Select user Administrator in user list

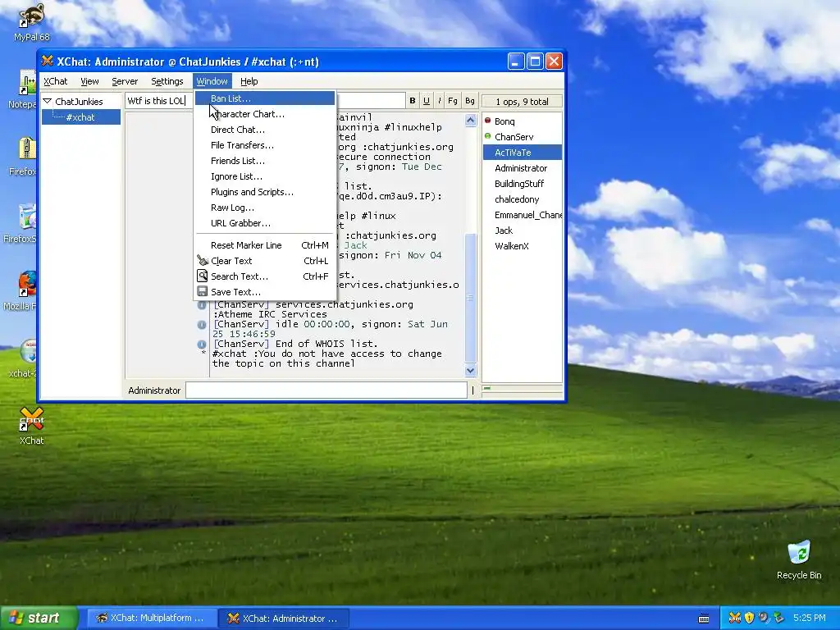pyautogui.click(x=521, y=167)
